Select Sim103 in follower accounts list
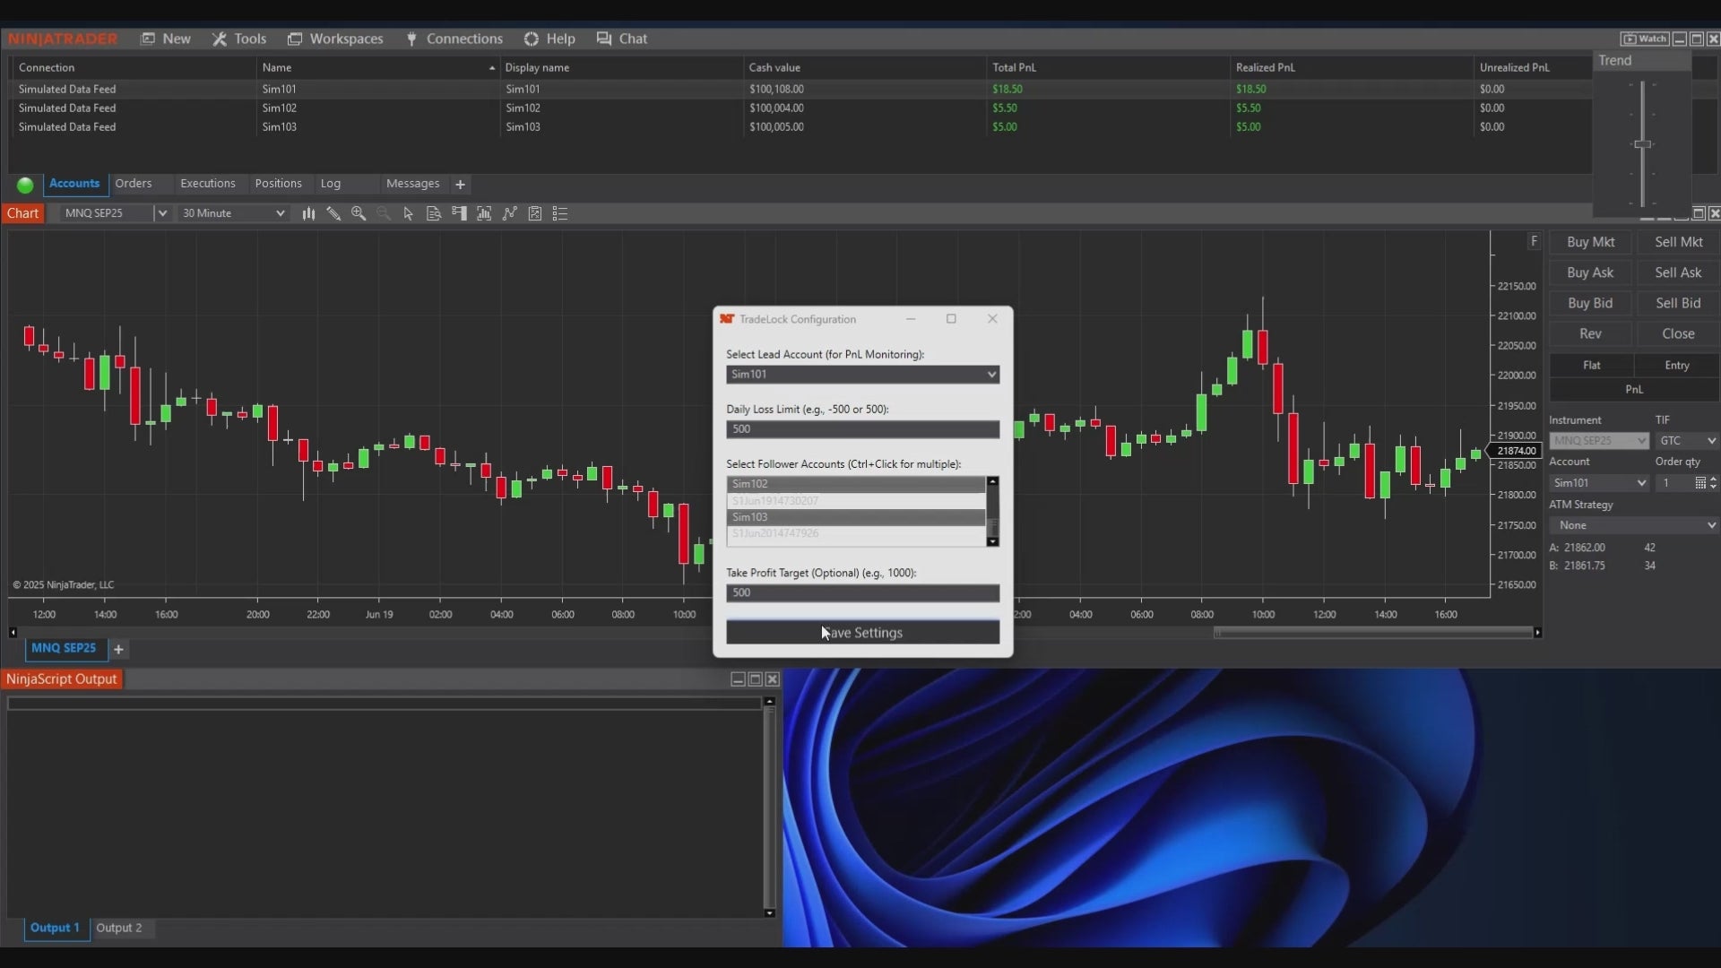1721x968 pixels. (x=854, y=517)
